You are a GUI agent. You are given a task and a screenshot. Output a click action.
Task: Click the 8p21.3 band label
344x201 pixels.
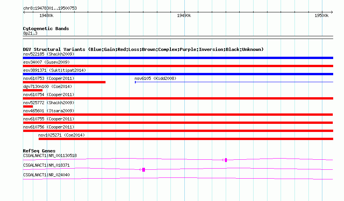click(30, 34)
